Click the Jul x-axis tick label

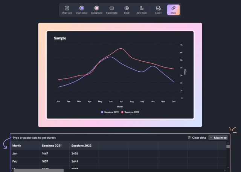click(x=121, y=101)
